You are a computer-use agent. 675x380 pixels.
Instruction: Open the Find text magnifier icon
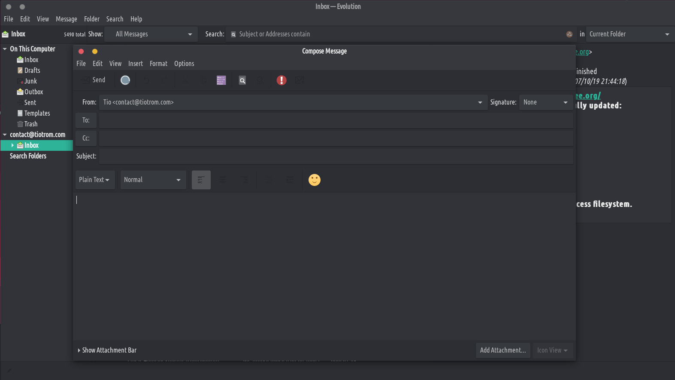tap(242, 80)
